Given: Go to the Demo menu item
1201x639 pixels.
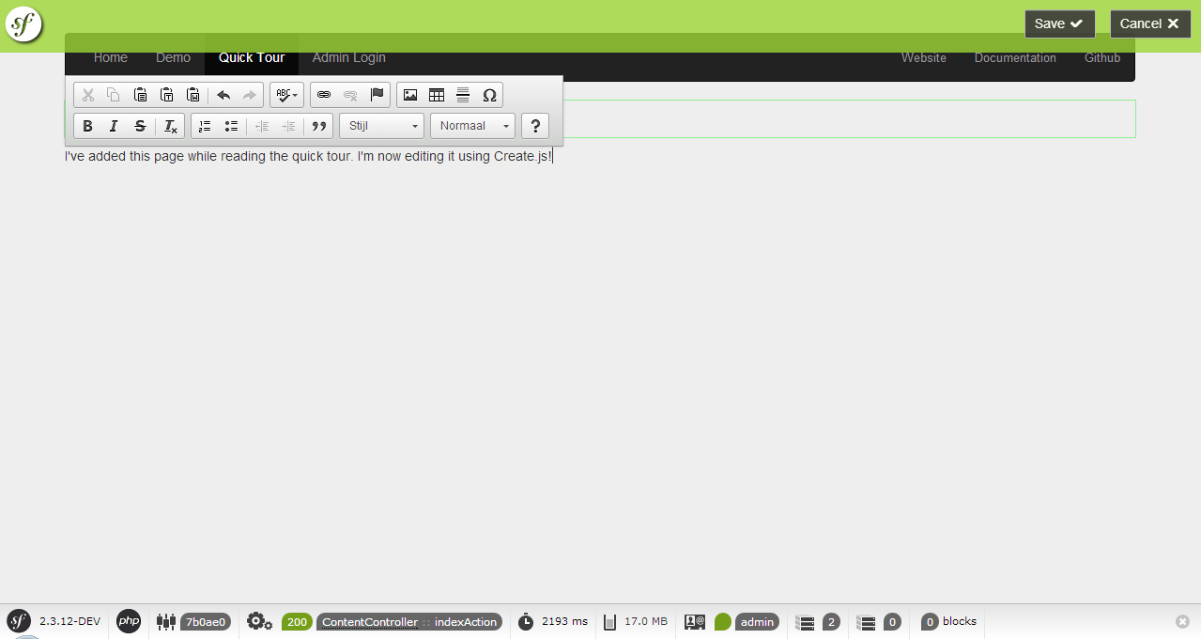Looking at the screenshot, I should click(x=173, y=57).
